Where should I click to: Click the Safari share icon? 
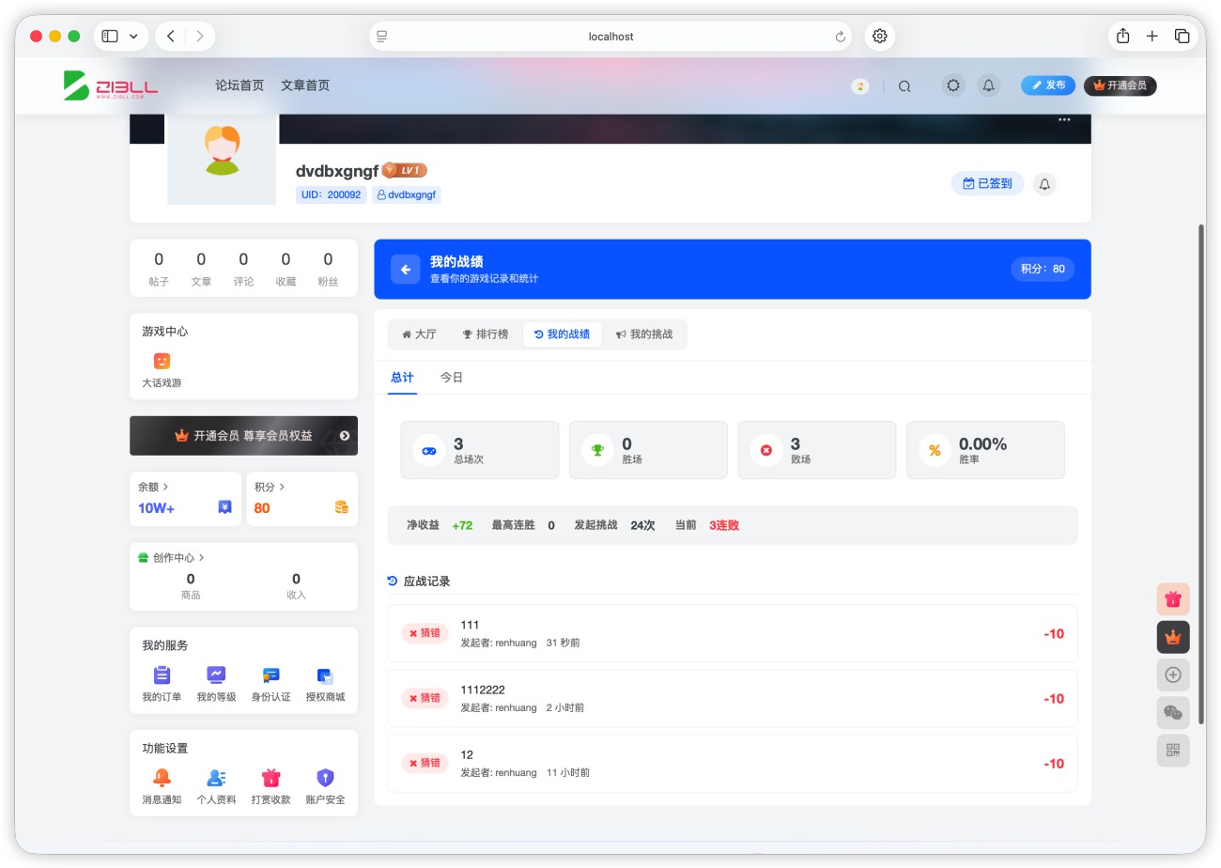click(1122, 37)
